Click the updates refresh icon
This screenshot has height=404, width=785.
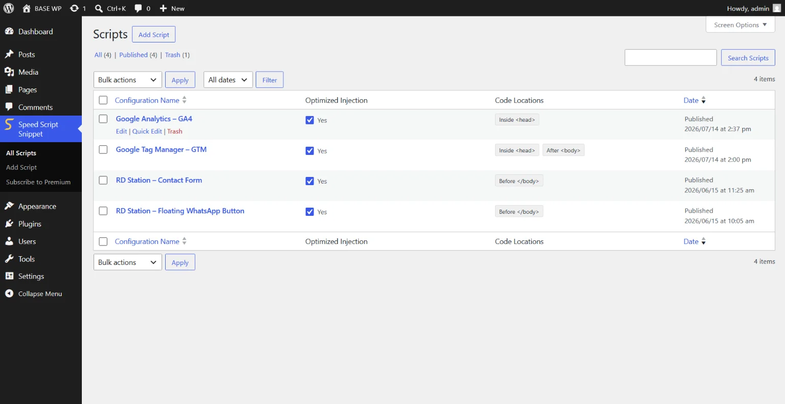pos(74,8)
